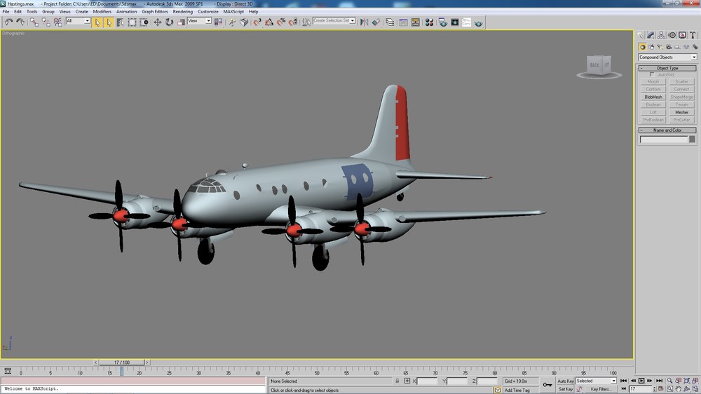Enable the AutoGrid checkbox
The image size is (701, 394).
coord(652,75)
